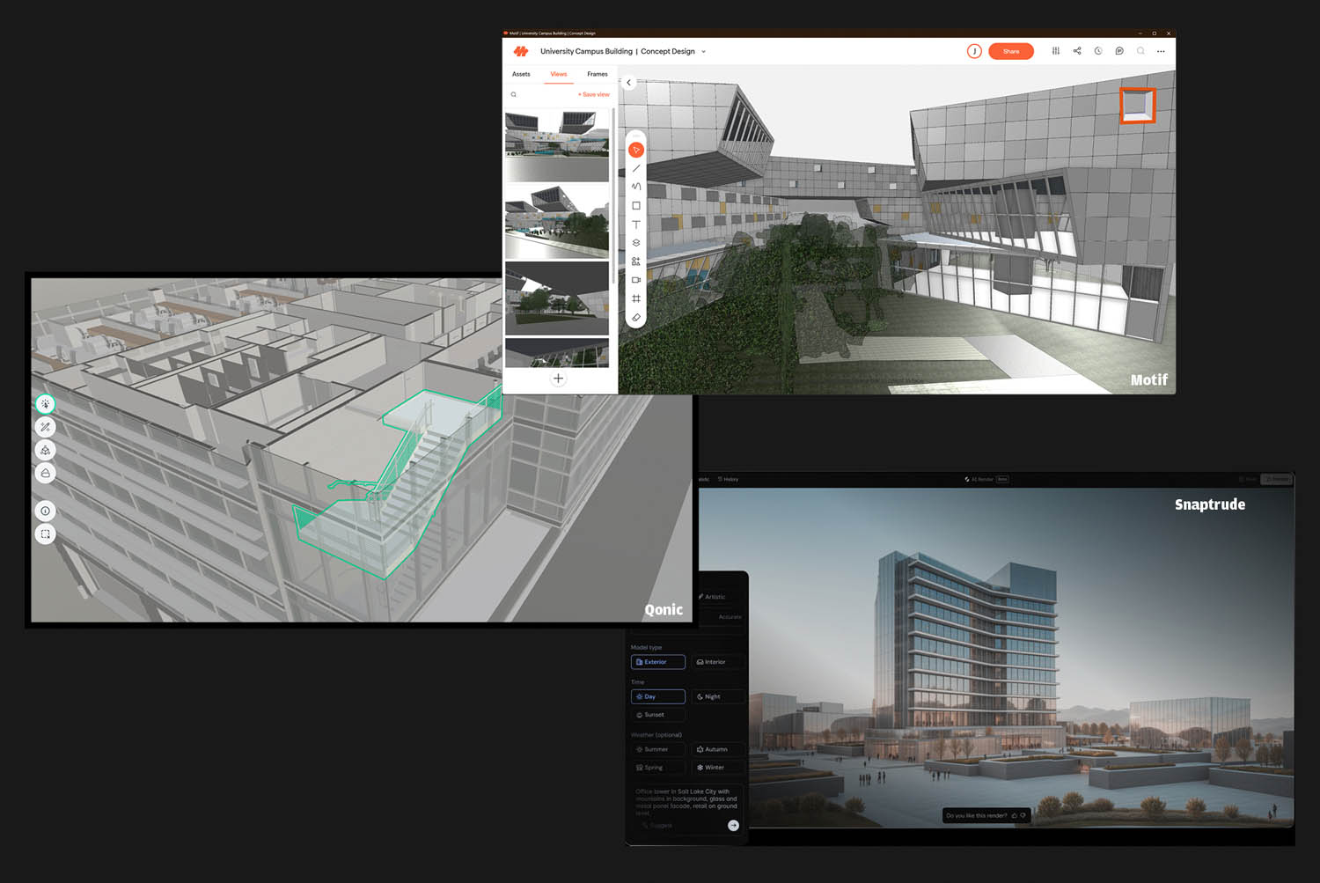Choose Interior model type in Snaptrude
1320x883 pixels.
717,662
